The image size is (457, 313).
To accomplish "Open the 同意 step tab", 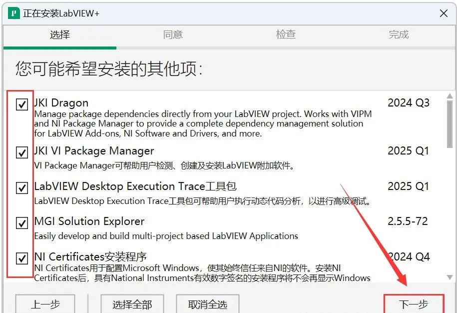I will tap(173, 34).
